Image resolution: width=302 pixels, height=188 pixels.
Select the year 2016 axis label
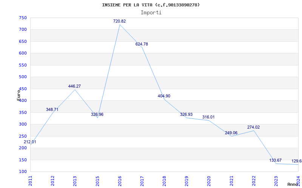pyautogui.click(x=120, y=181)
